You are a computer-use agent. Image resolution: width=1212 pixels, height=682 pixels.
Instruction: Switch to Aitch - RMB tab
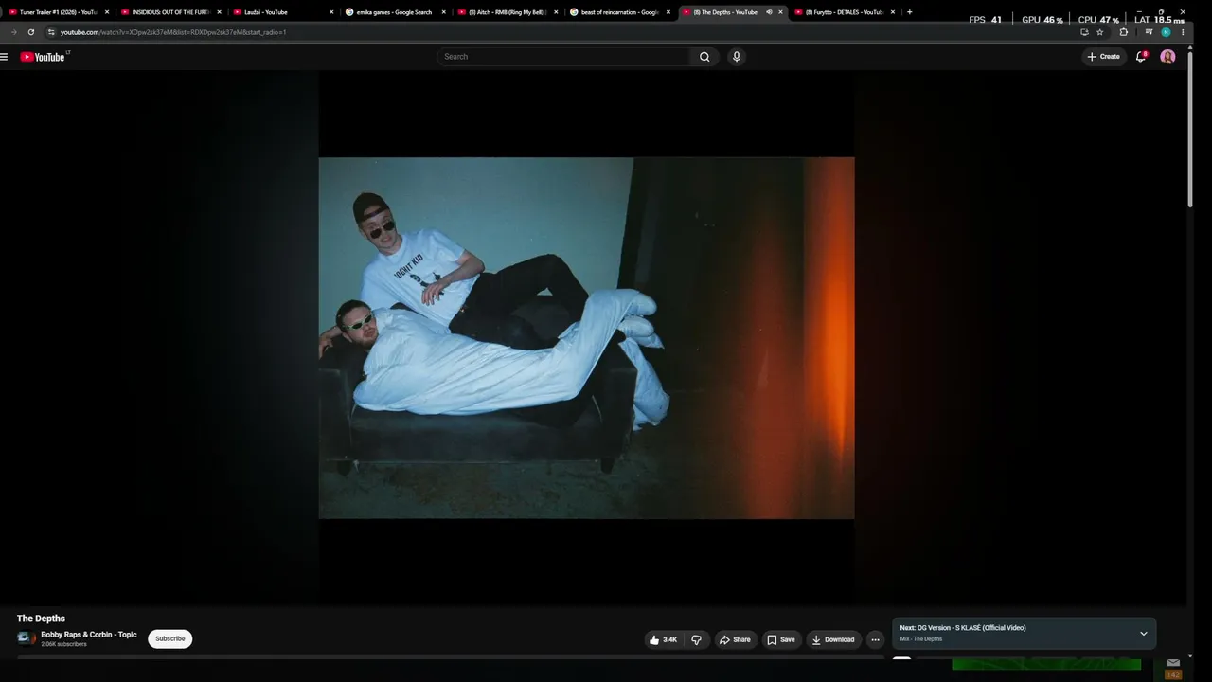tap(507, 12)
